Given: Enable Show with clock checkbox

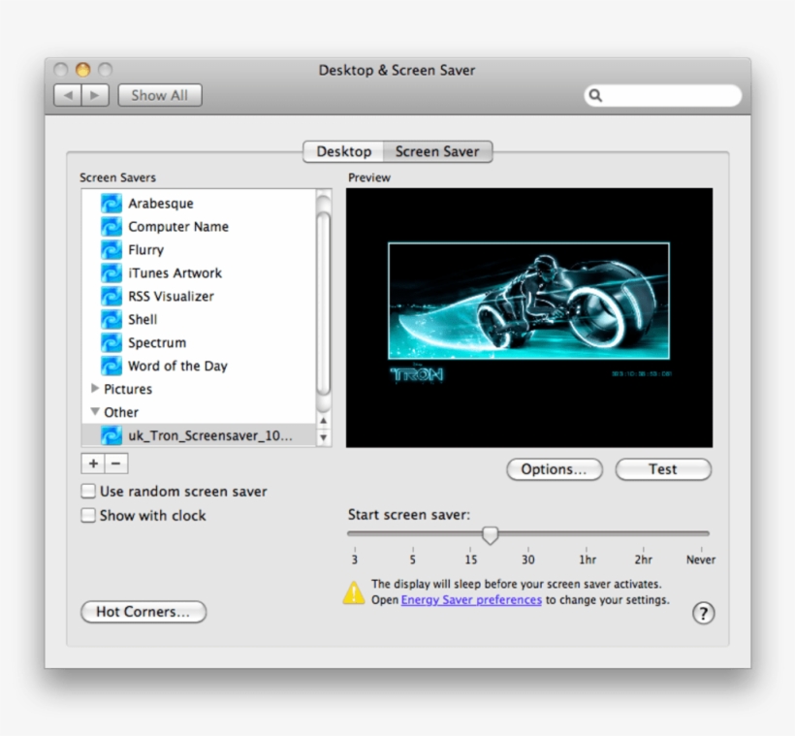Looking at the screenshot, I should pyautogui.click(x=88, y=515).
